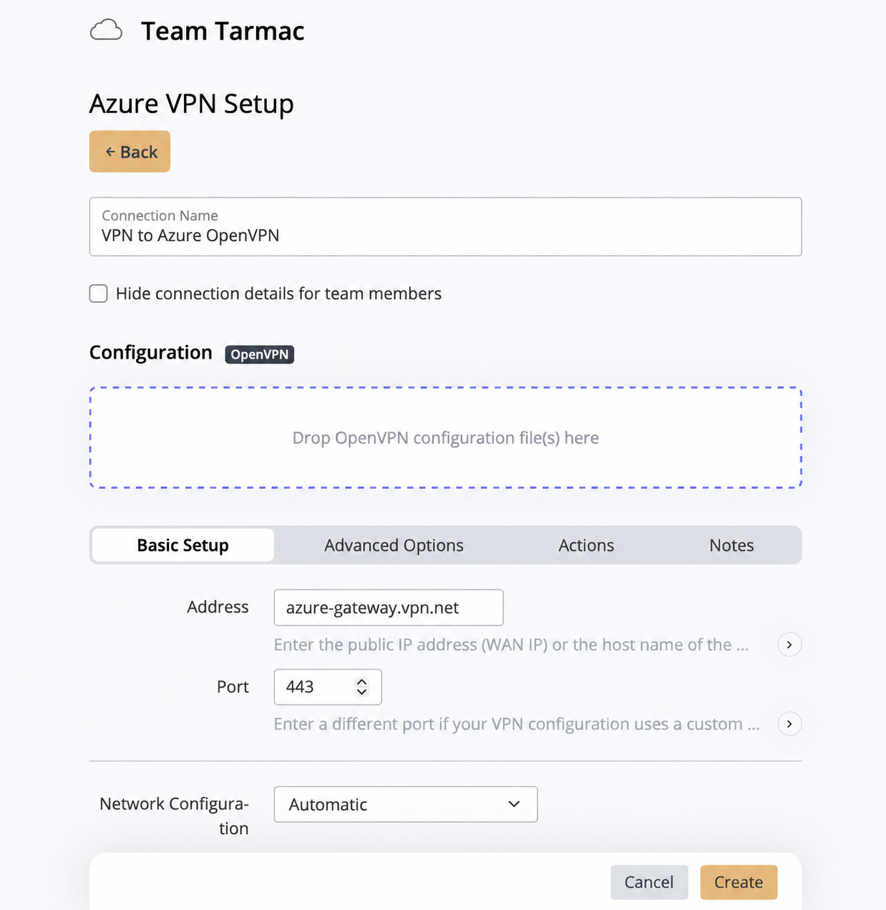Viewport: 886px width, 910px height.
Task: Switch to the Advanced Options tab
Action: point(394,545)
